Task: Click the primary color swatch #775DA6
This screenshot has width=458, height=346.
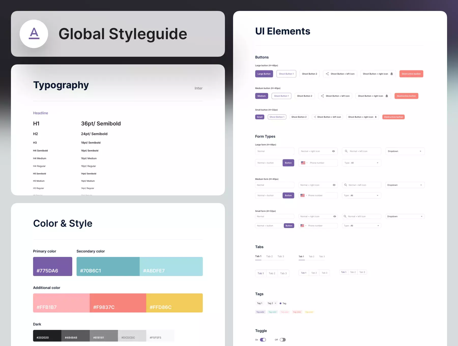Action: coord(53,266)
